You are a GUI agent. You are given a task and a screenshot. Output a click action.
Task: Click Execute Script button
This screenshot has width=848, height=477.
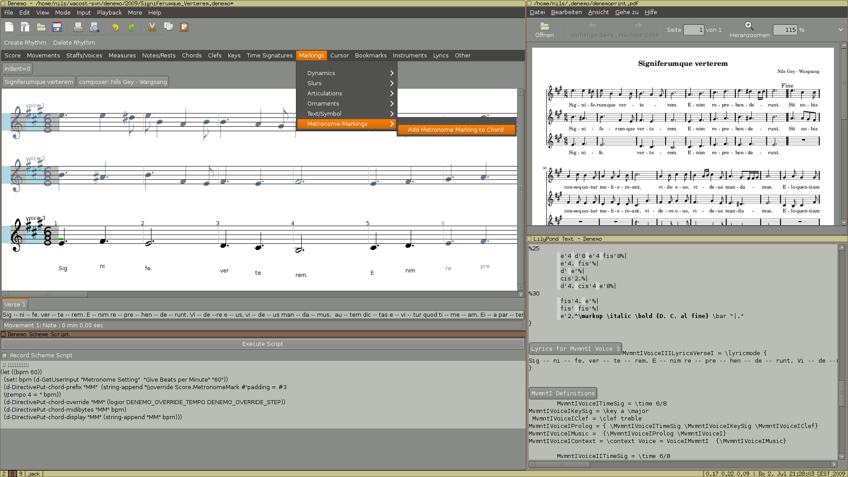pyautogui.click(x=263, y=344)
